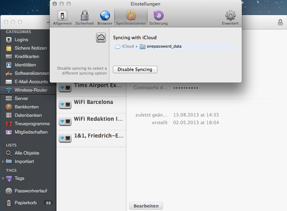This screenshot has width=287, height=211.
Task: Open the Erweitert advanced tab
Action: coord(230,18)
